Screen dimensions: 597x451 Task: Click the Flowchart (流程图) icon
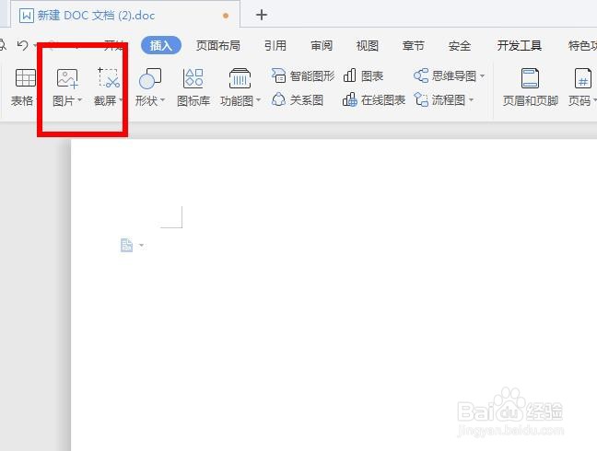click(421, 100)
